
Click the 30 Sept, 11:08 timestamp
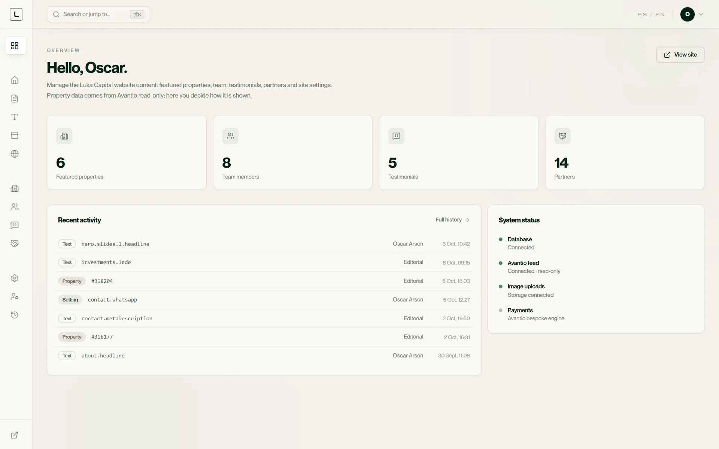pyautogui.click(x=454, y=355)
